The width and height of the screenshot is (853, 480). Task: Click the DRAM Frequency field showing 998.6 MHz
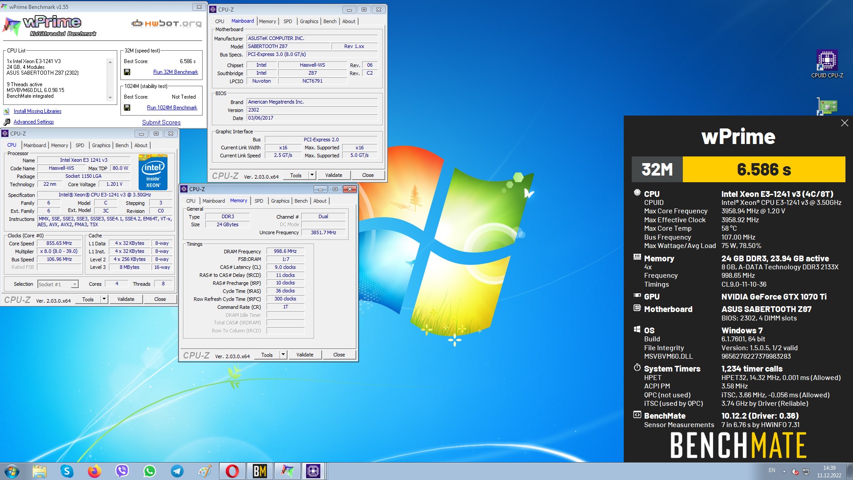point(285,251)
